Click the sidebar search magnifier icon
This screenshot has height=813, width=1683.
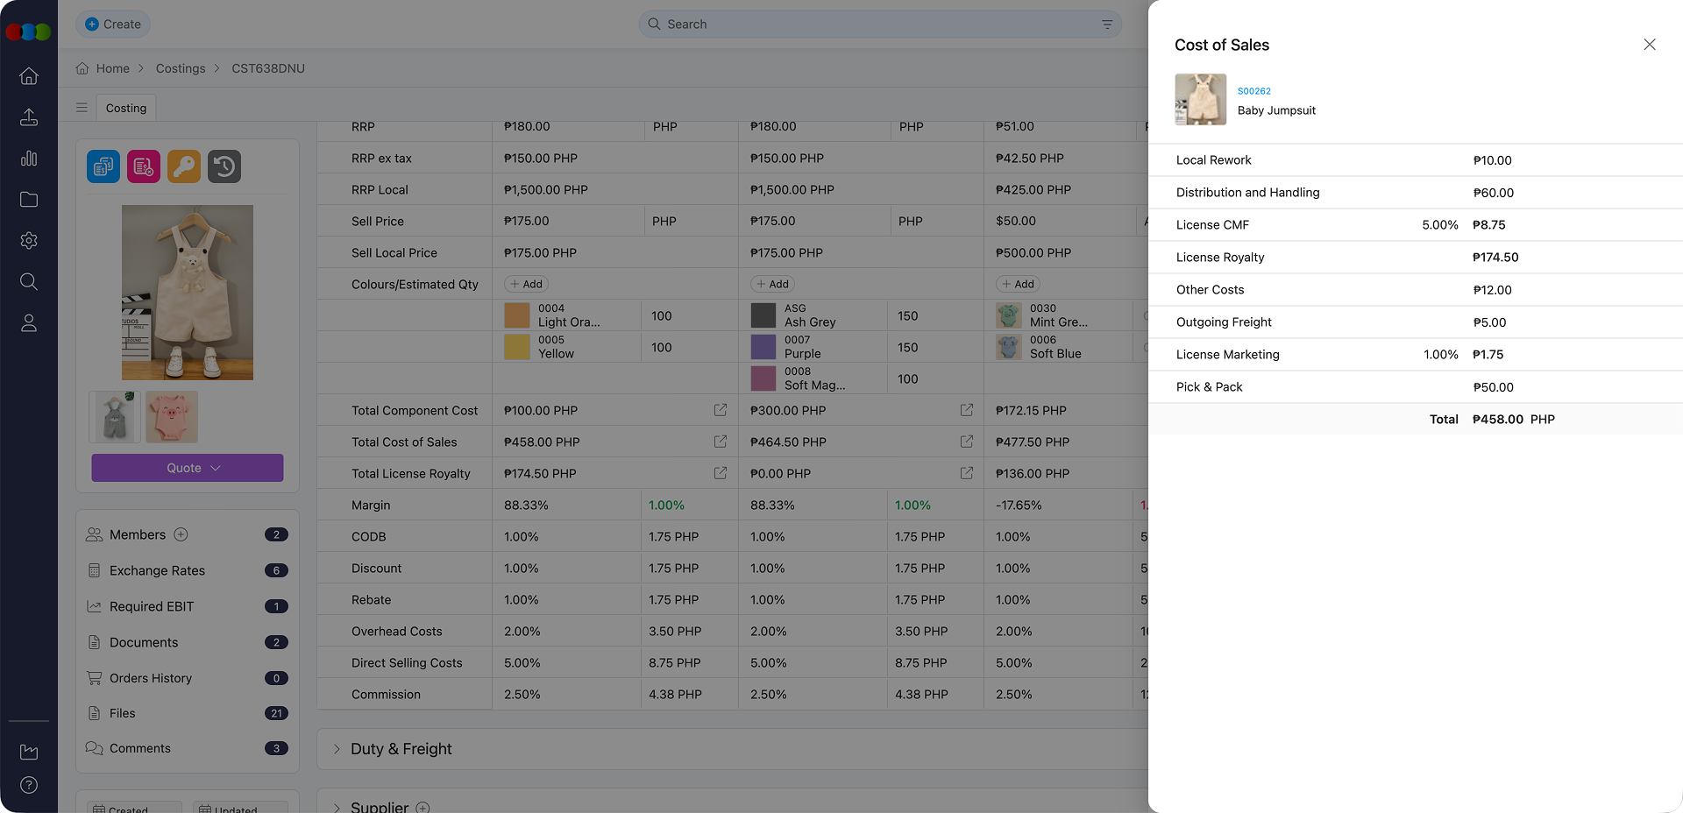[29, 281]
